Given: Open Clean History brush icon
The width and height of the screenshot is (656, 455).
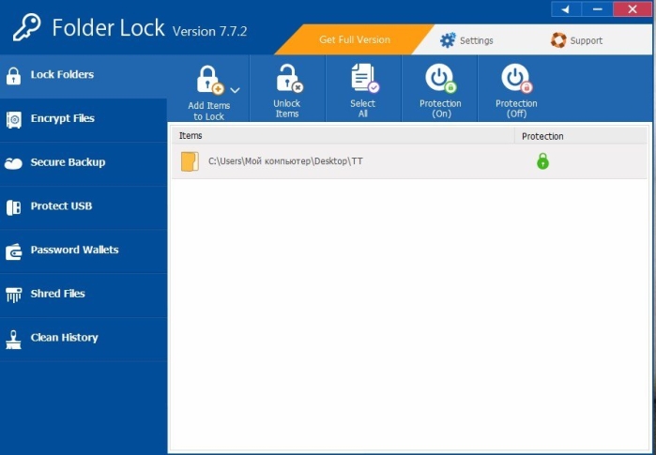Looking at the screenshot, I should point(13,340).
